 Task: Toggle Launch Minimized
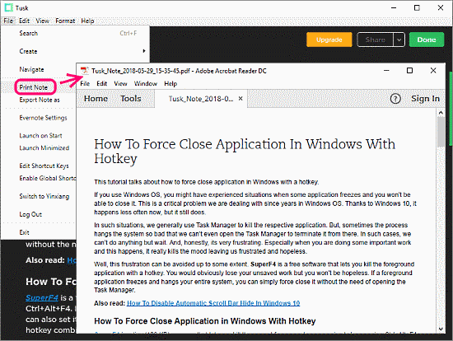(x=44, y=147)
